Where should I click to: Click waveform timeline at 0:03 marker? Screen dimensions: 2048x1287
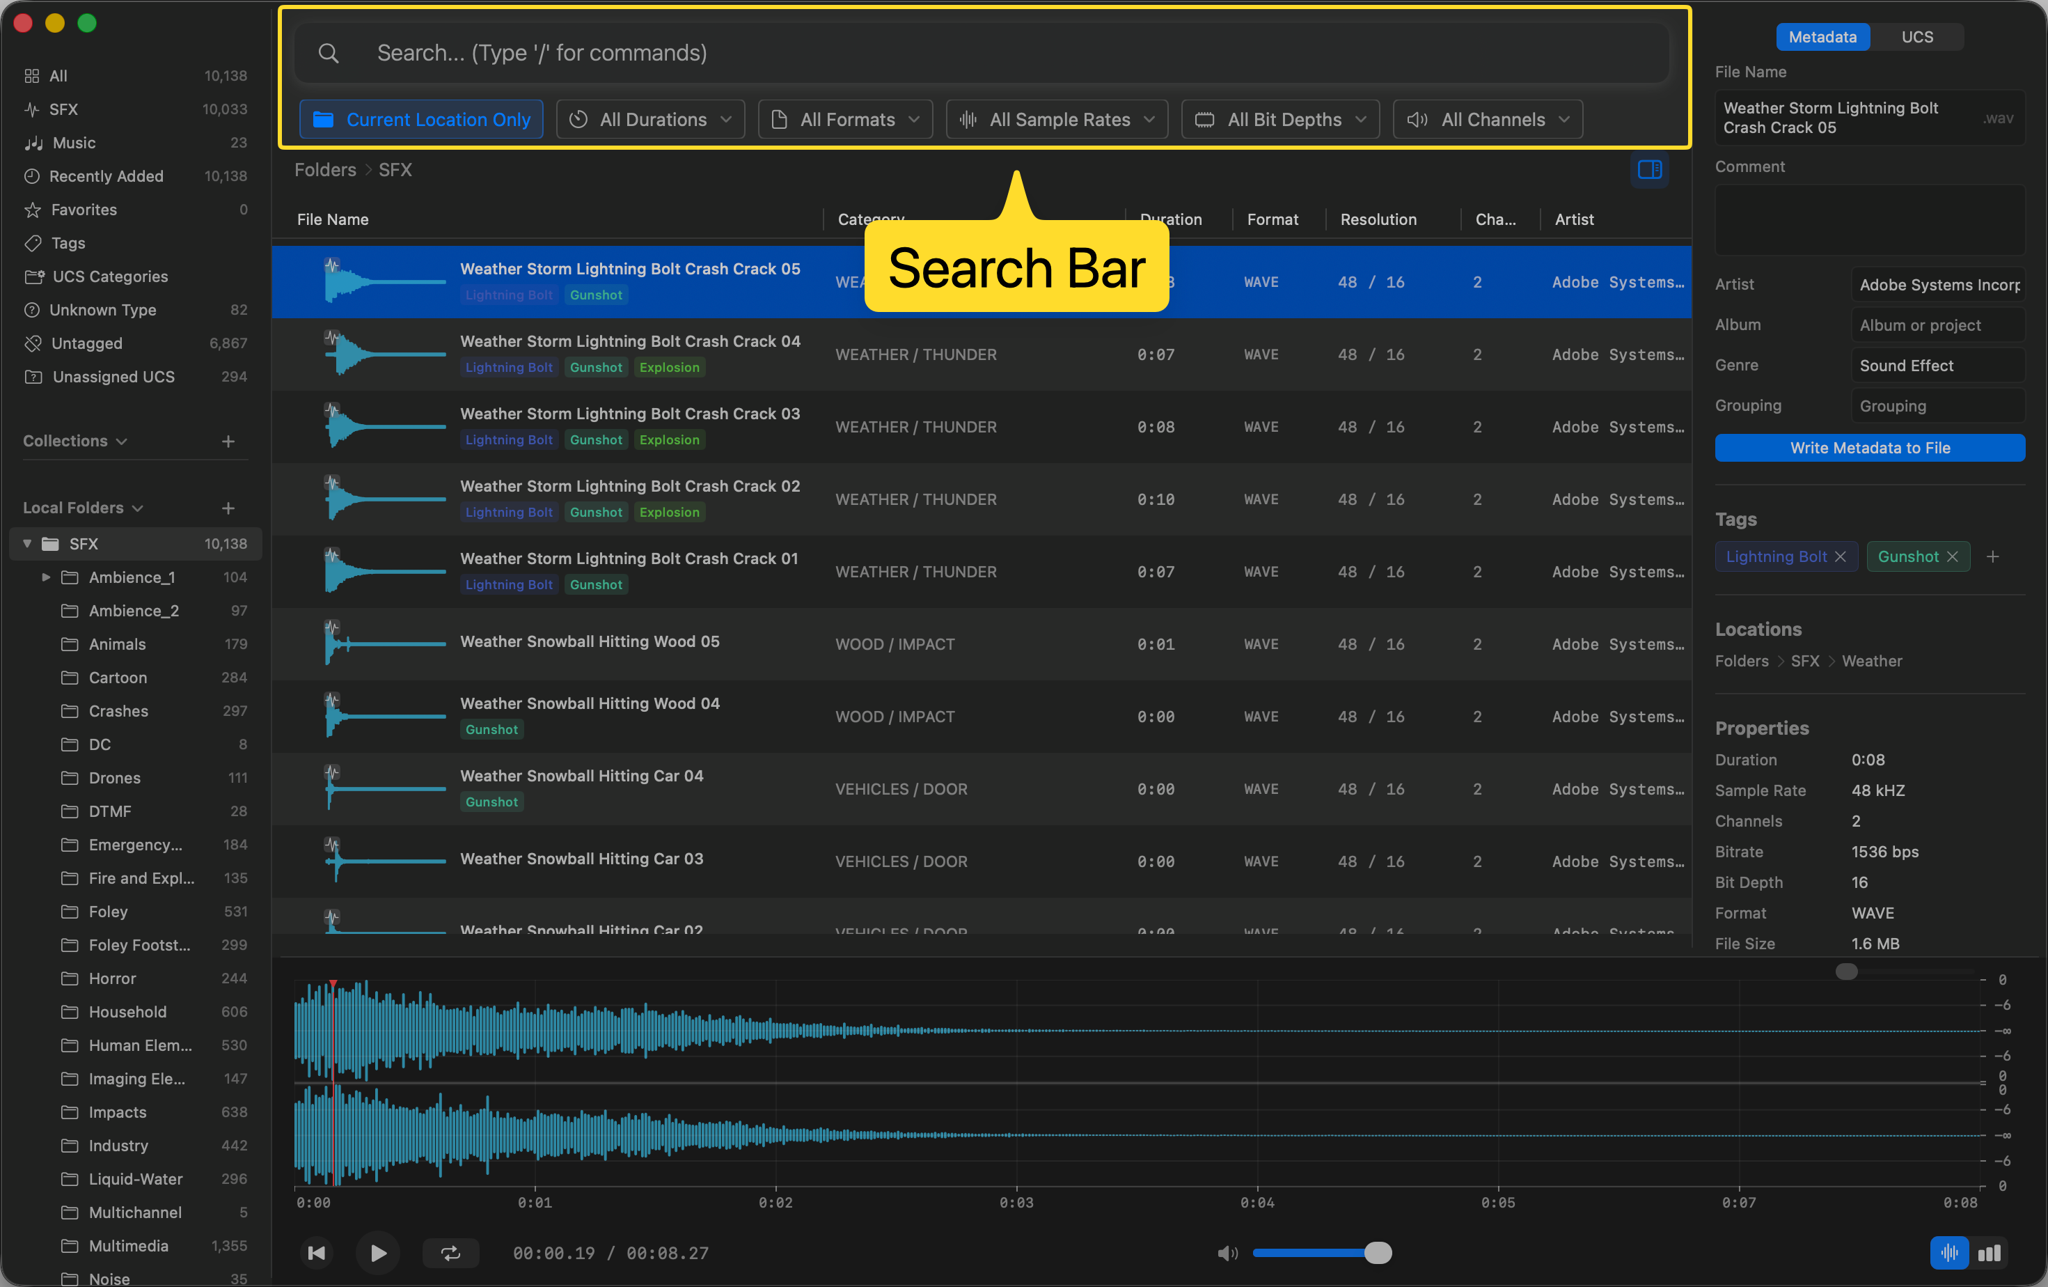tap(1016, 1202)
